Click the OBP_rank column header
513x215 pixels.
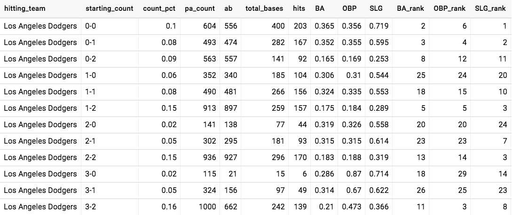click(450, 9)
